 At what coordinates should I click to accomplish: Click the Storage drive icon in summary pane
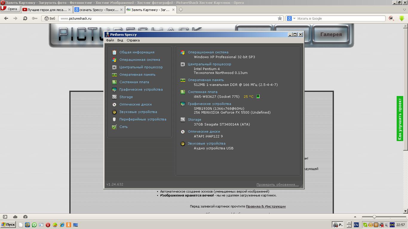point(183,120)
